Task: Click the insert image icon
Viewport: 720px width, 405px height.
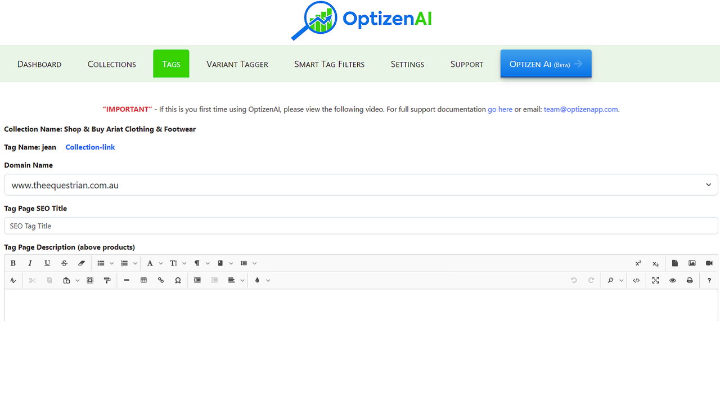Action: 692,263
